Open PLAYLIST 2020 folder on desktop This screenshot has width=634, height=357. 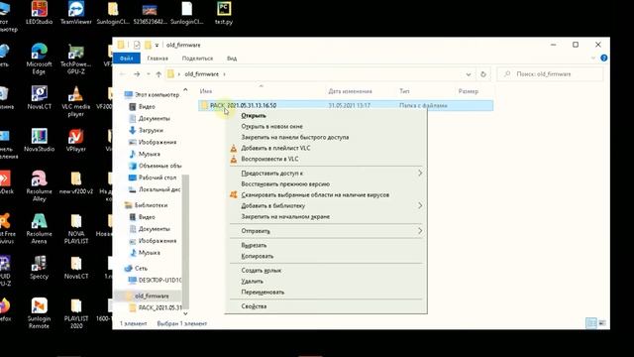coord(75,313)
